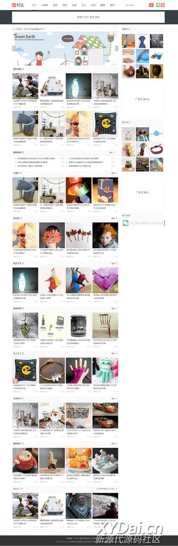The image size is (178, 546).
Task: Click the green WeChat QR scan icon in the sidebar
Action: 125,223
